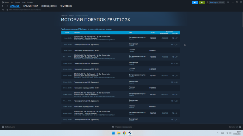Screen dimensions: 243x136
Task: Open the taskbar clock and date
Action: [x=237, y=133]
